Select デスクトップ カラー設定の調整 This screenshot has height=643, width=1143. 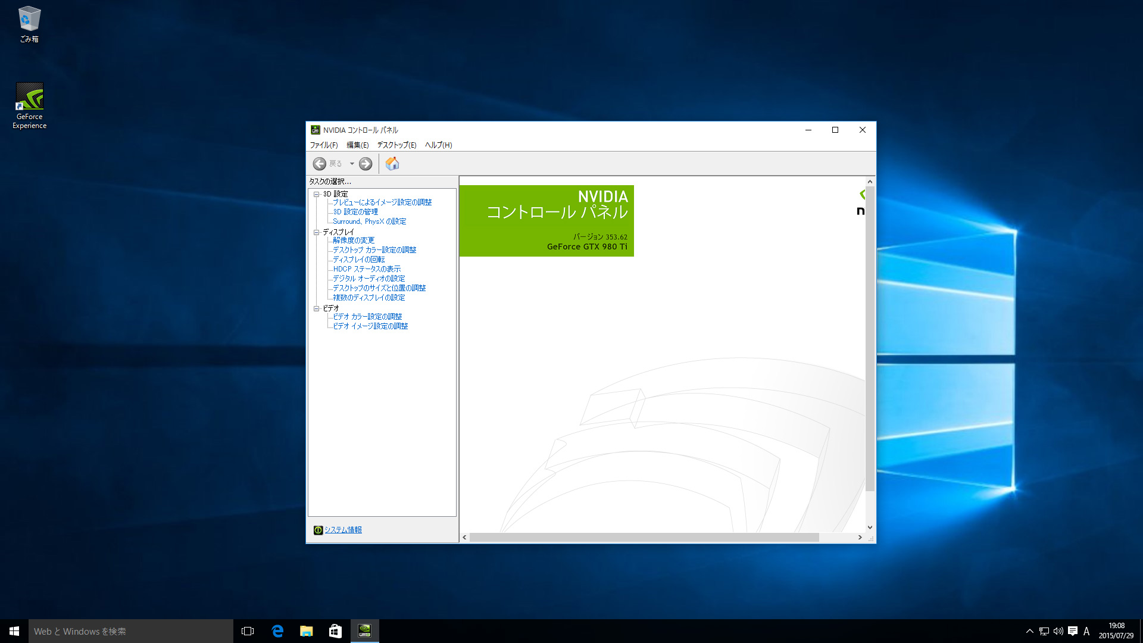coord(374,250)
